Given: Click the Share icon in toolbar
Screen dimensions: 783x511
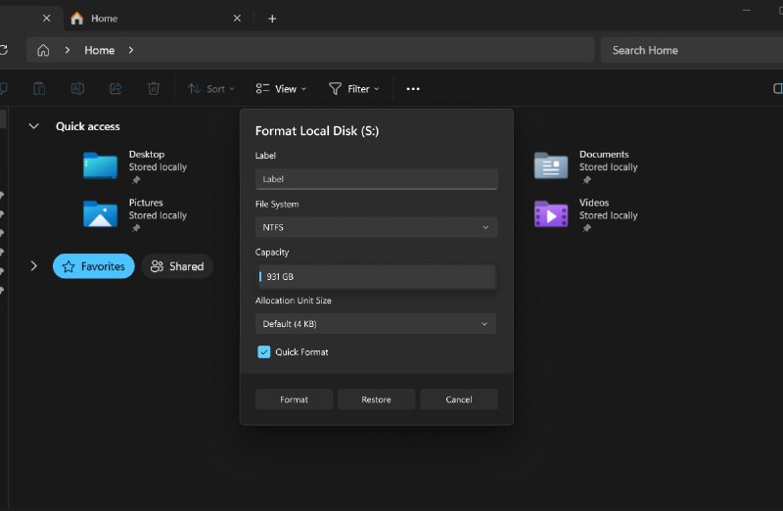Looking at the screenshot, I should pos(115,89).
